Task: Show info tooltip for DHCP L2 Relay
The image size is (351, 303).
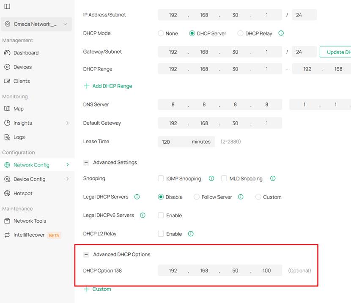Action: (x=191, y=234)
